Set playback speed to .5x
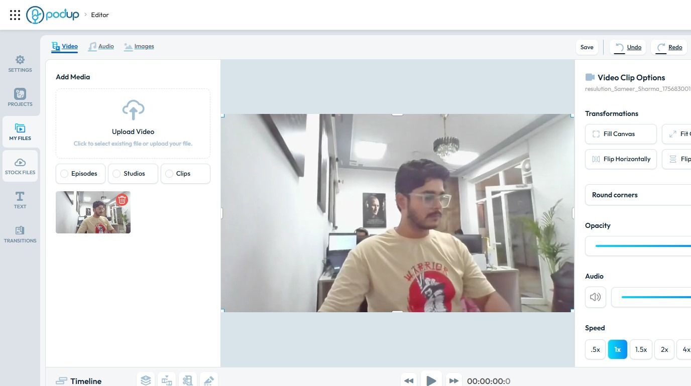The width and height of the screenshot is (691, 386). point(595,349)
